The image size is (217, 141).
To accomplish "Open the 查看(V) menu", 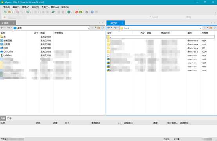I will (x=25, y=7).
